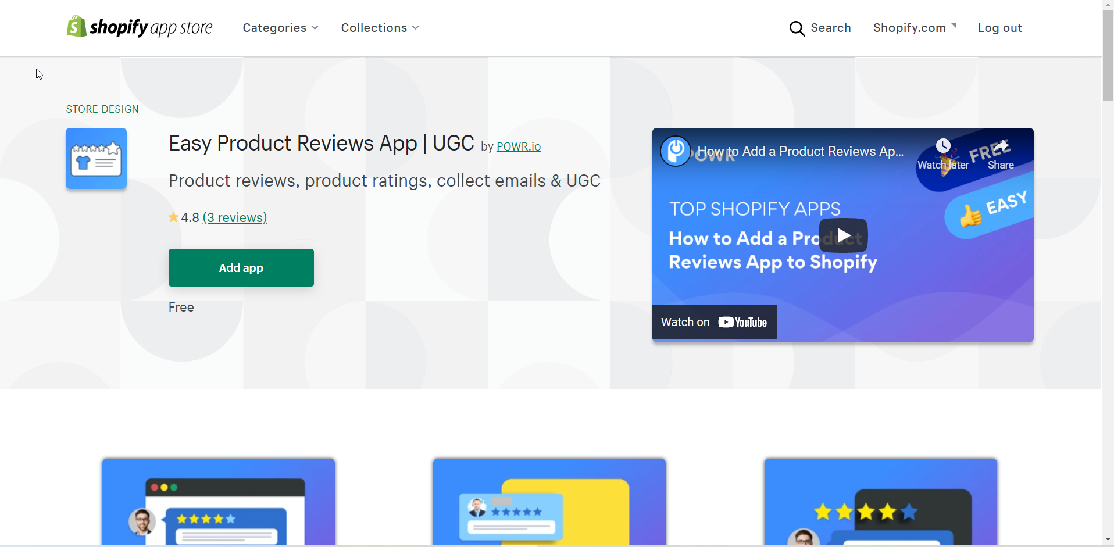This screenshot has height=547, width=1114.
Task: Click the Watch later clock icon
Action: (943, 146)
